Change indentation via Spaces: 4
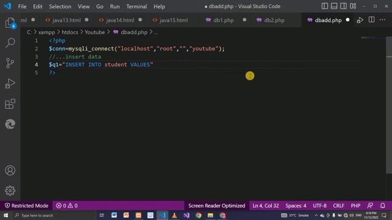This screenshot has height=220, width=392. pos(296,206)
